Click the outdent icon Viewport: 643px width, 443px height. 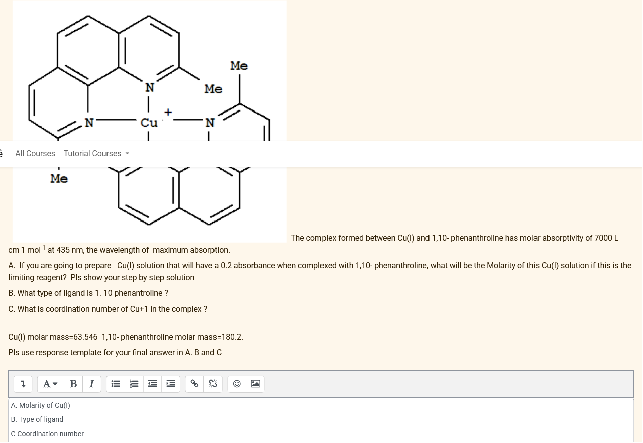[152, 384]
